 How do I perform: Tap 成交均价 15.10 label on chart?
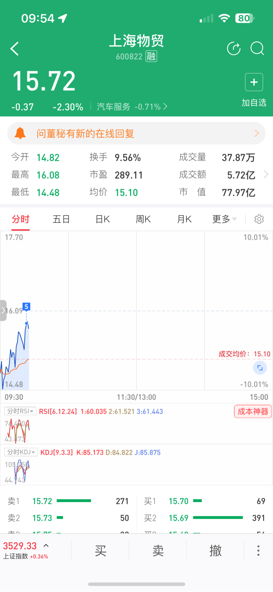pyautogui.click(x=245, y=354)
